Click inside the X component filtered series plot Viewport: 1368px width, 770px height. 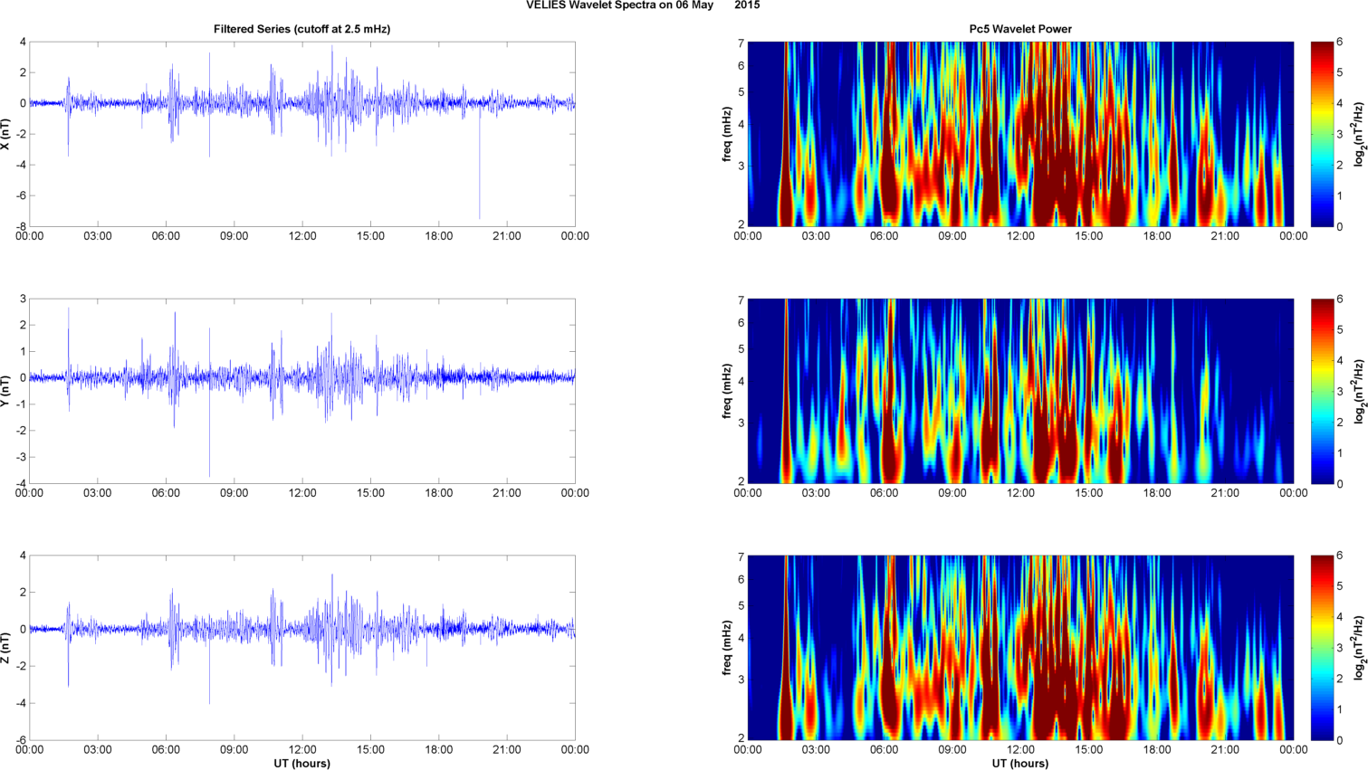[x=302, y=134]
